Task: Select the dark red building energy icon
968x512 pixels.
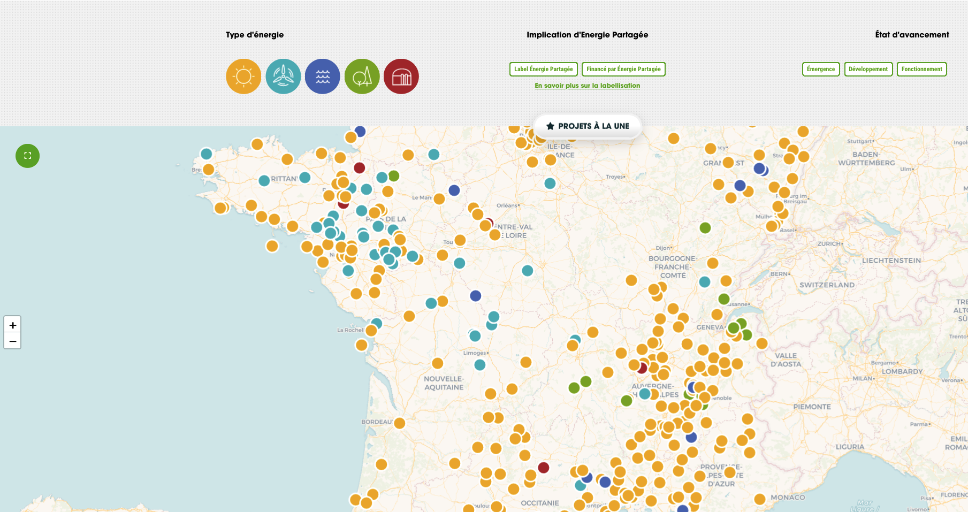Action: [x=401, y=77]
